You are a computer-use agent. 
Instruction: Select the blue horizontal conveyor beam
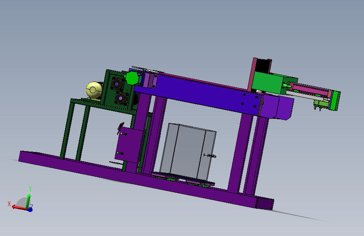(x=197, y=94)
